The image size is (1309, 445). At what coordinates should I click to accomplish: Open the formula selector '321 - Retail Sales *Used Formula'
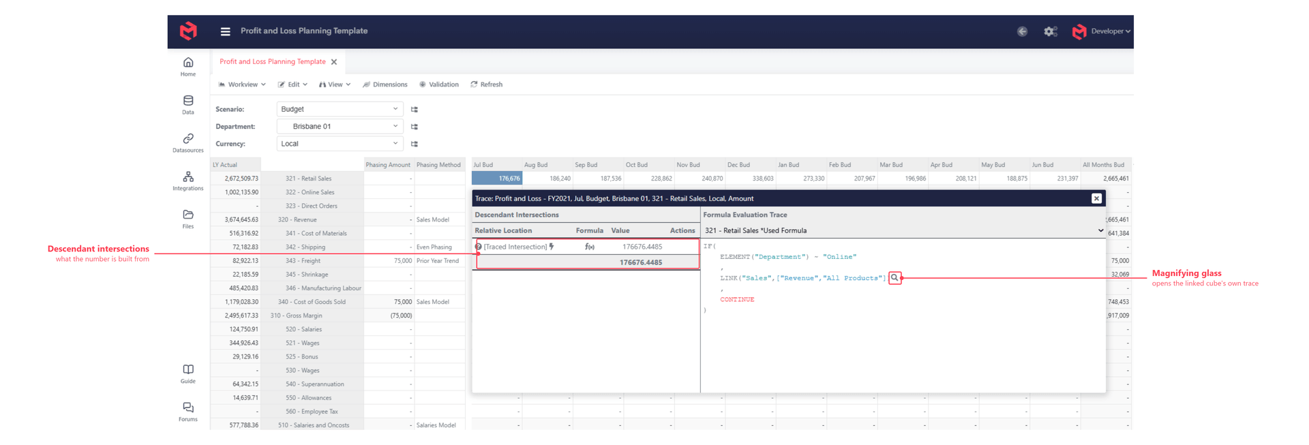click(x=903, y=230)
